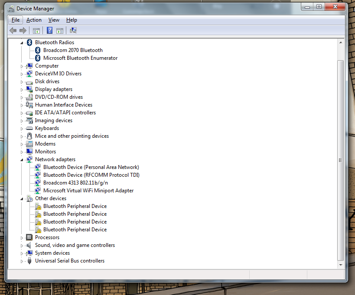Click the Computer category icon
Image resolution: width=355 pixels, height=295 pixels.
tap(29, 66)
